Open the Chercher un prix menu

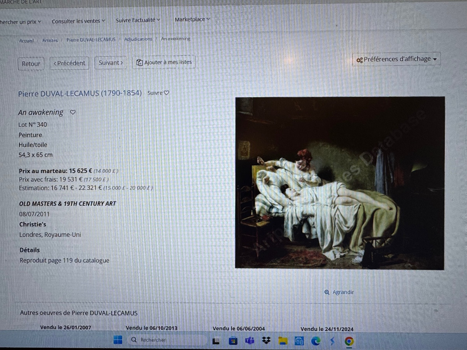click(20, 22)
